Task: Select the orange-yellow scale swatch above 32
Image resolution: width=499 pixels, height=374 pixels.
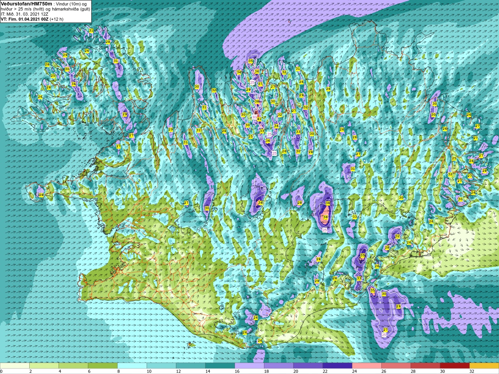Action: click(484, 365)
